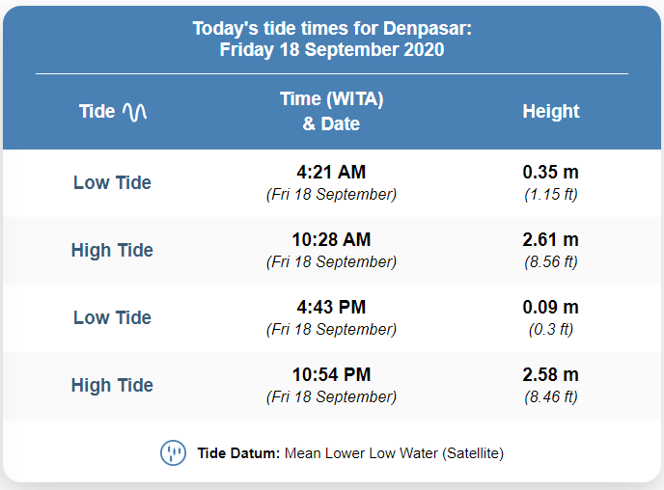Select the Time (WITA) & Date header
The height and width of the screenshot is (490, 664).
tap(332, 111)
